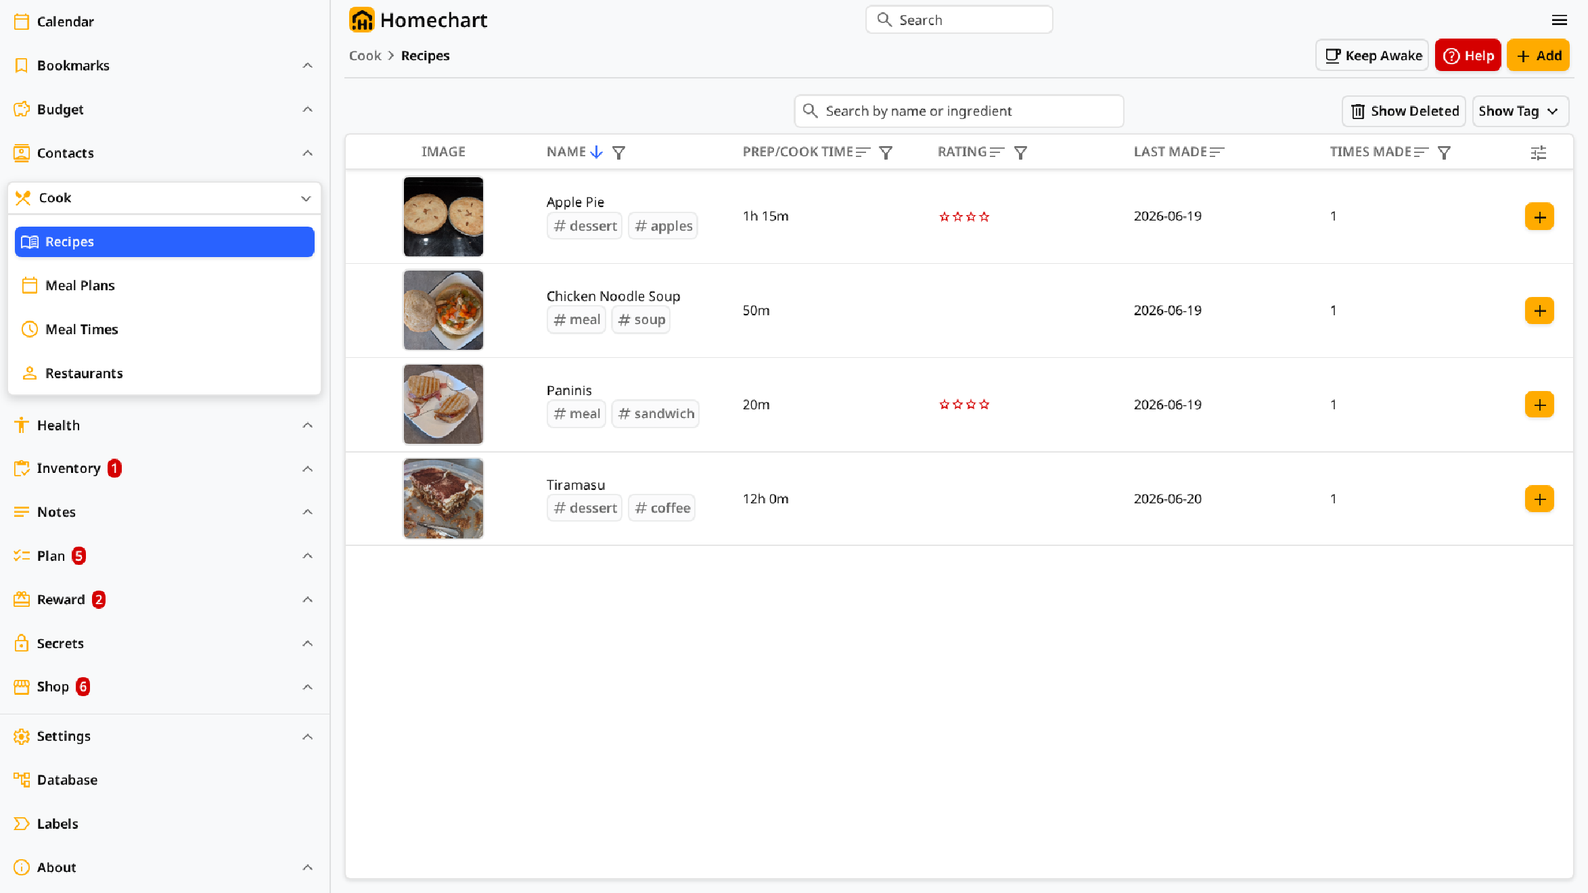Viewport: 1588px width, 893px height.
Task: Click the coffee tag on Tiramasu
Action: (662, 508)
